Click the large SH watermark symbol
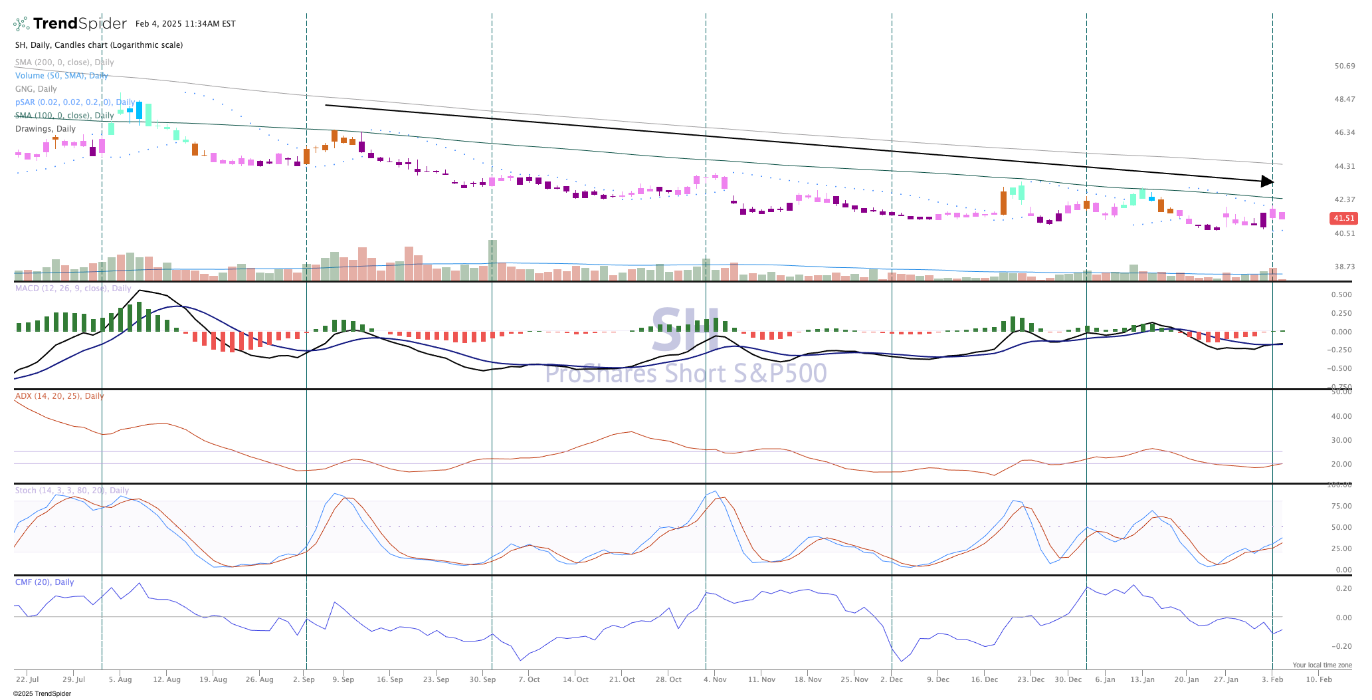 pyautogui.click(x=684, y=330)
